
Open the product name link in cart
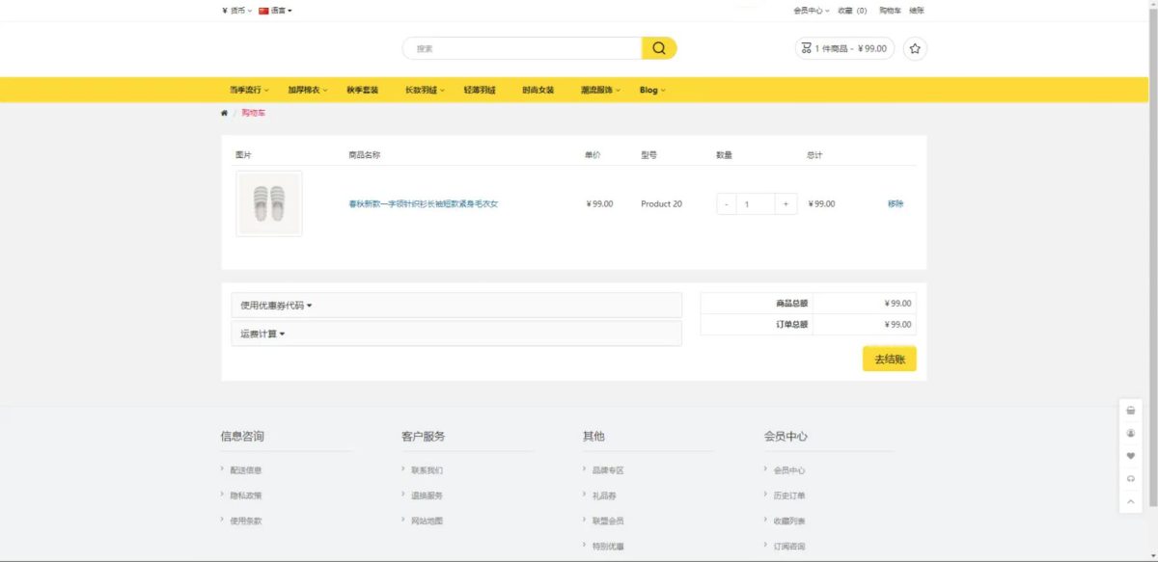[424, 203]
